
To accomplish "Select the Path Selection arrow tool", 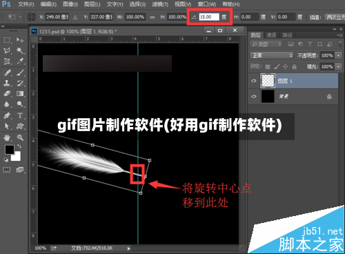I will point(7,126).
